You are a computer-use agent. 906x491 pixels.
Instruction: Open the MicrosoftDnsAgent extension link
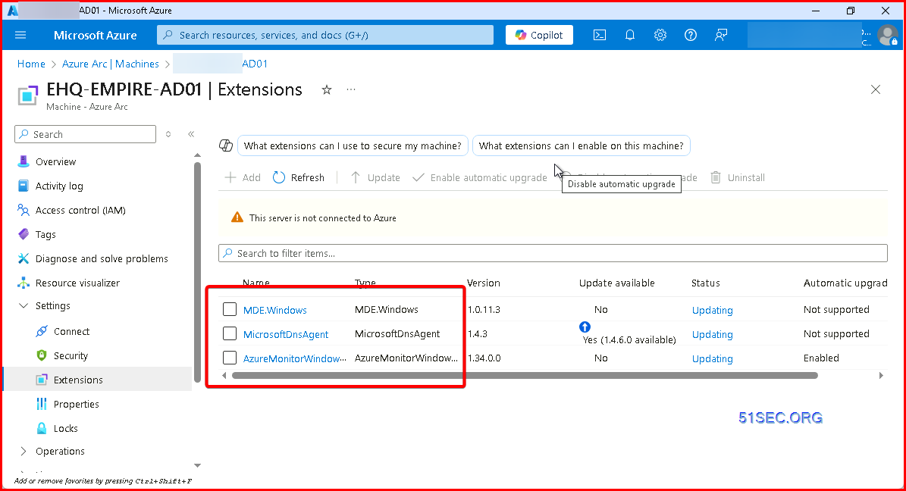point(286,334)
